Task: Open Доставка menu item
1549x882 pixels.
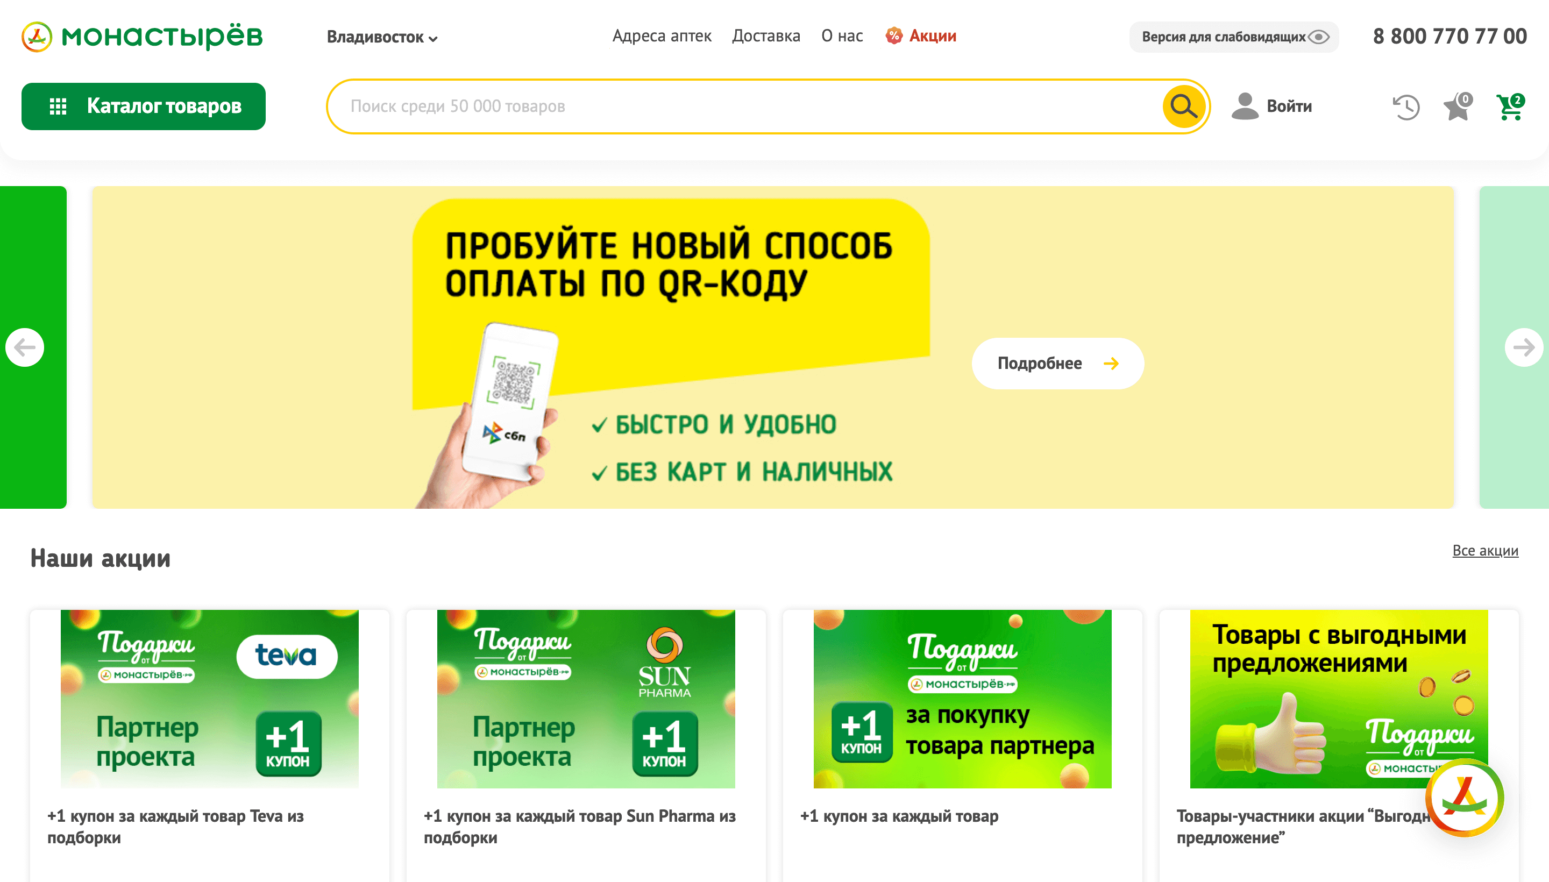Action: (x=766, y=35)
